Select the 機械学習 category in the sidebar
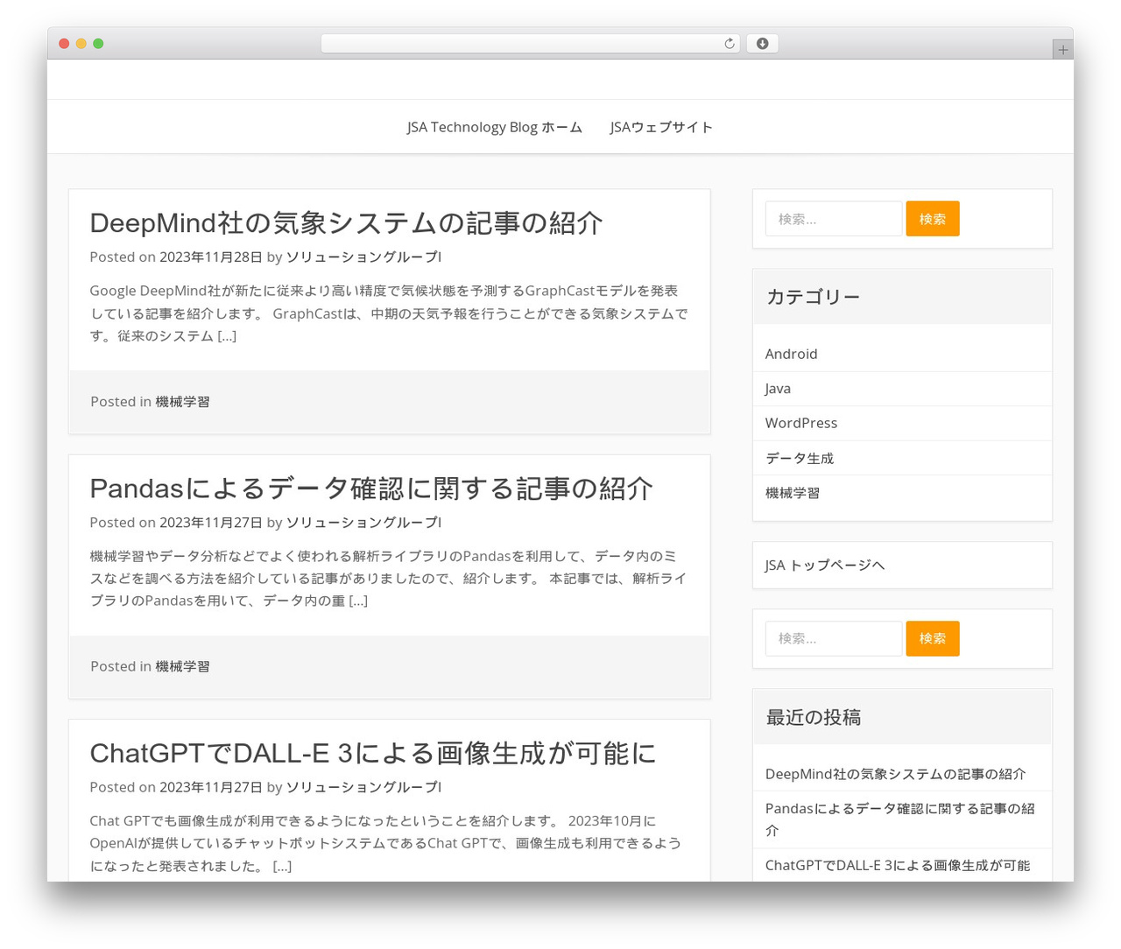The width and height of the screenshot is (1121, 949). (x=793, y=493)
